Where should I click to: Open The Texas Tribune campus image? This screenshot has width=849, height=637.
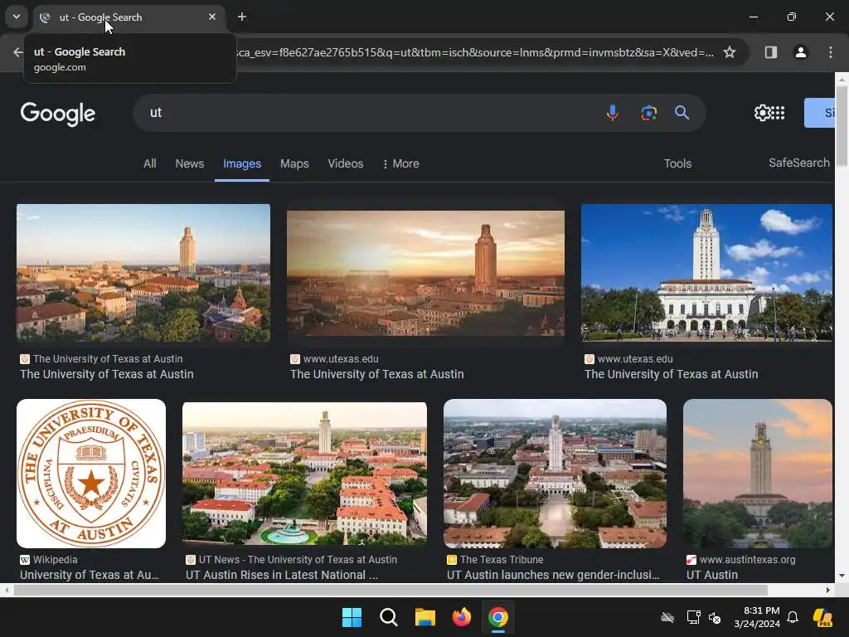(555, 474)
